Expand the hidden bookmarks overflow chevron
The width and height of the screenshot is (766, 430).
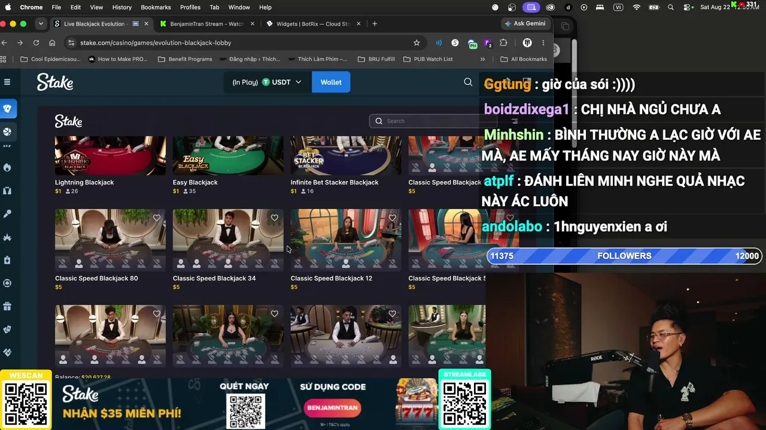[x=482, y=59]
